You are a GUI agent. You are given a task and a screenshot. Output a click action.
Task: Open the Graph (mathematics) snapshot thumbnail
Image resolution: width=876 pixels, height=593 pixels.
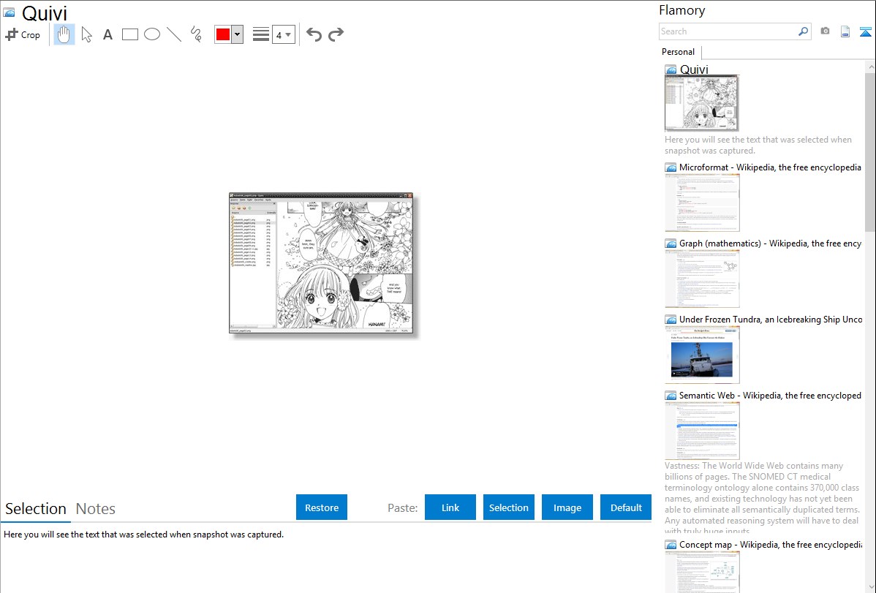tap(702, 279)
